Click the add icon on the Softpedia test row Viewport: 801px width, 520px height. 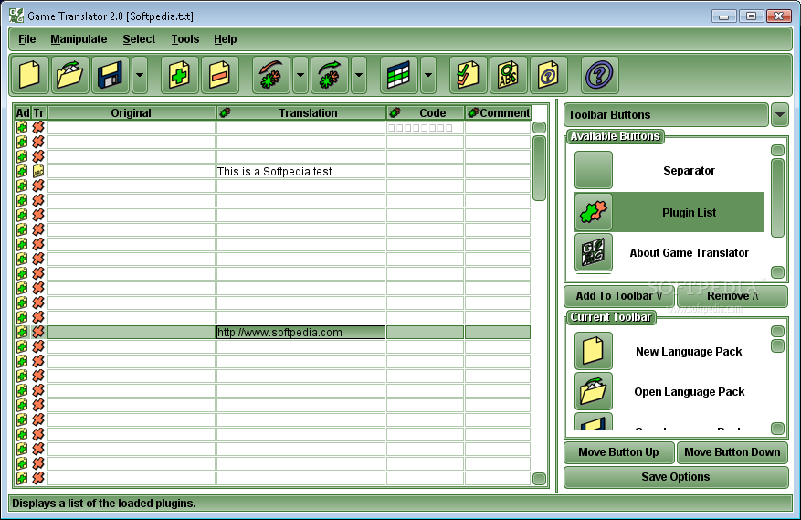tap(22, 171)
